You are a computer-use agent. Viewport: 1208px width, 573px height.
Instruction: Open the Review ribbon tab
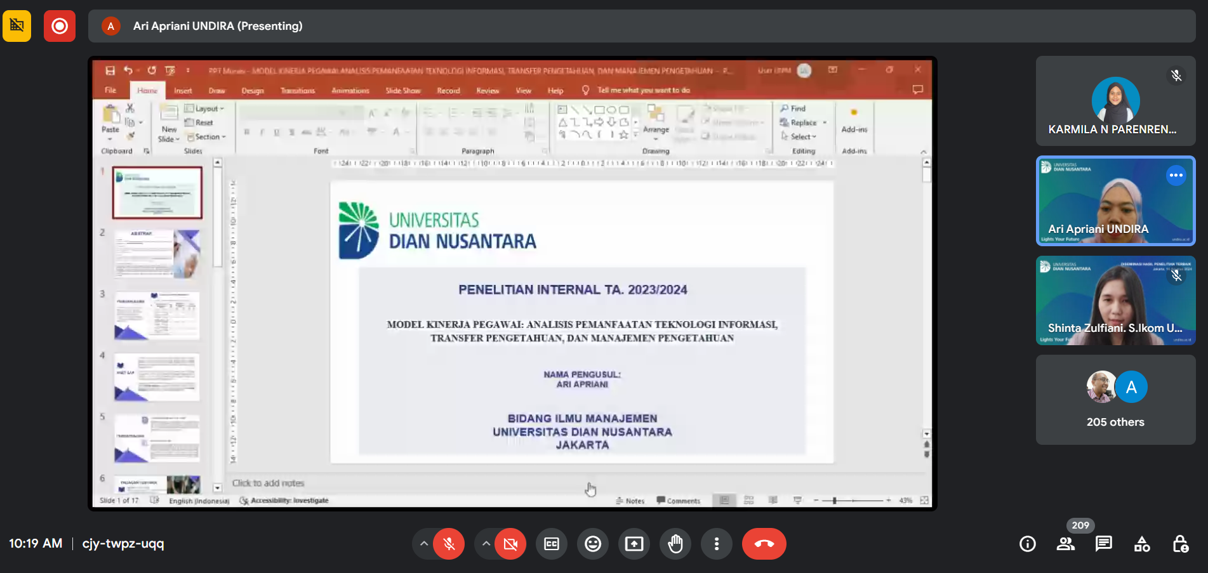[488, 91]
